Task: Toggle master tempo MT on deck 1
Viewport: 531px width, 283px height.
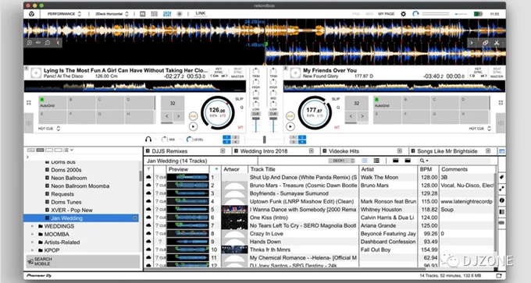Action: [241, 128]
